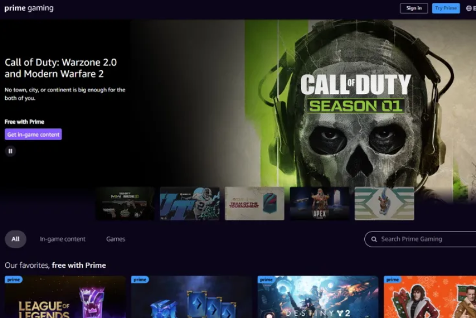Select the Apex carousel thumbnail
This screenshot has width=476, height=318.
pyautogui.click(x=319, y=203)
